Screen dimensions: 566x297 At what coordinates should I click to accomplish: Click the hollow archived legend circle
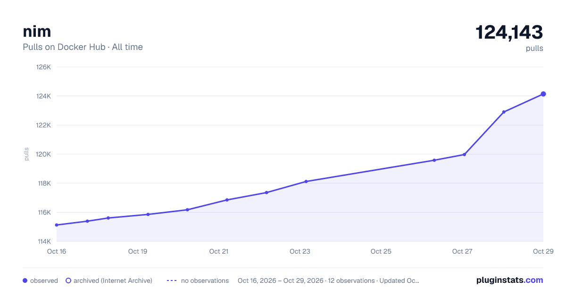tap(68, 280)
